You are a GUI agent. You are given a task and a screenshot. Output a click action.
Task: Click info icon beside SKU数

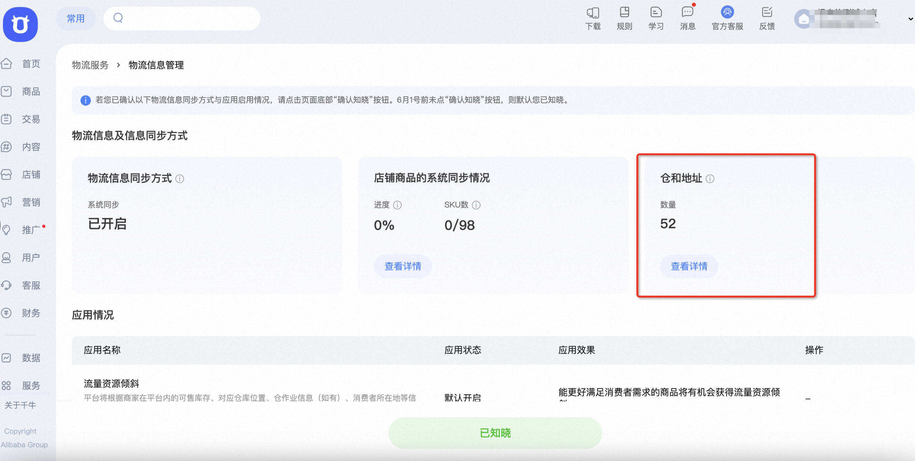click(476, 205)
